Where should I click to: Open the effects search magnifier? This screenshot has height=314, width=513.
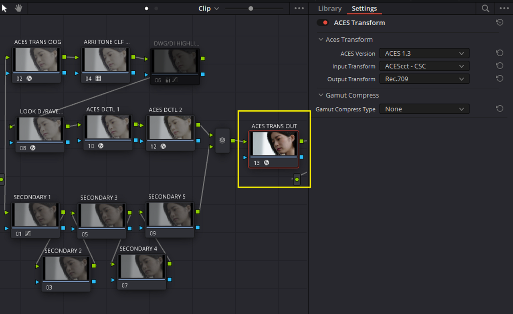click(485, 8)
